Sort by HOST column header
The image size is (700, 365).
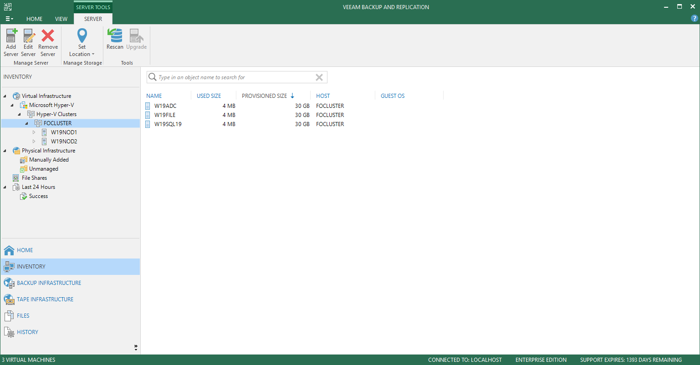click(323, 96)
